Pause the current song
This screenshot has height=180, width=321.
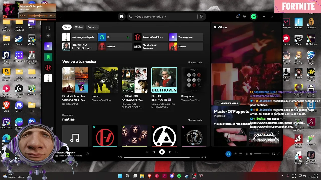(x=162, y=152)
